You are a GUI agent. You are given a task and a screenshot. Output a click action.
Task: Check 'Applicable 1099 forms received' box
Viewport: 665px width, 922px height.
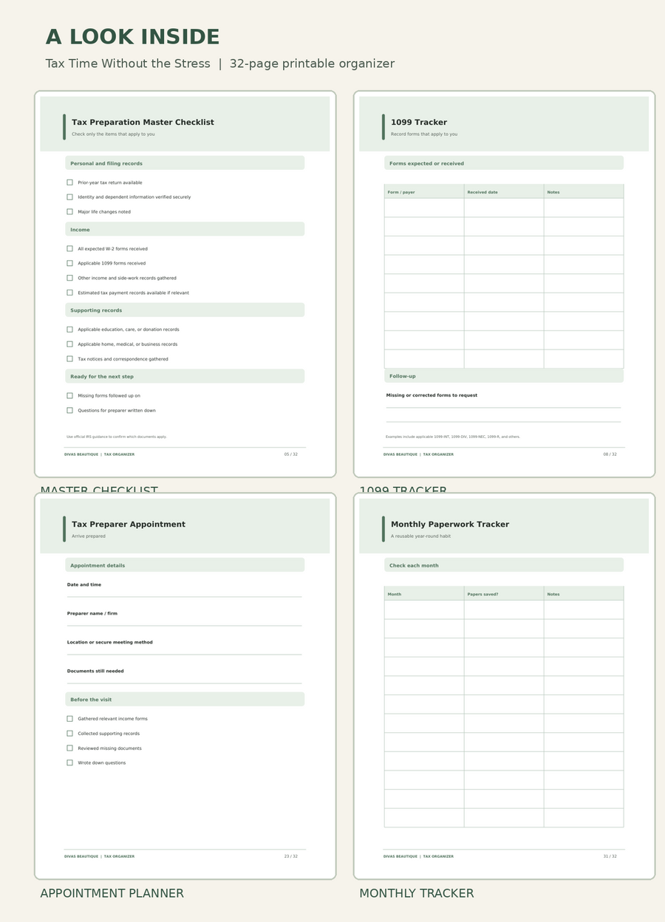[69, 263]
